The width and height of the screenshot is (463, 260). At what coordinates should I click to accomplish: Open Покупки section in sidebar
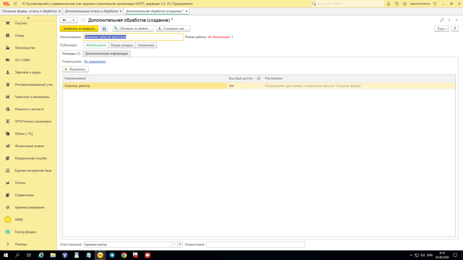coord(21,23)
